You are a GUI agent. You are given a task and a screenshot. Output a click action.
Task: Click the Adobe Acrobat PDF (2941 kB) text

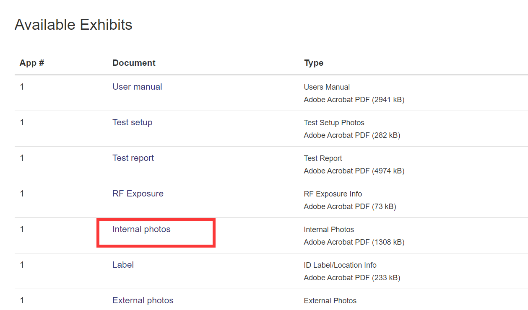pyautogui.click(x=354, y=100)
